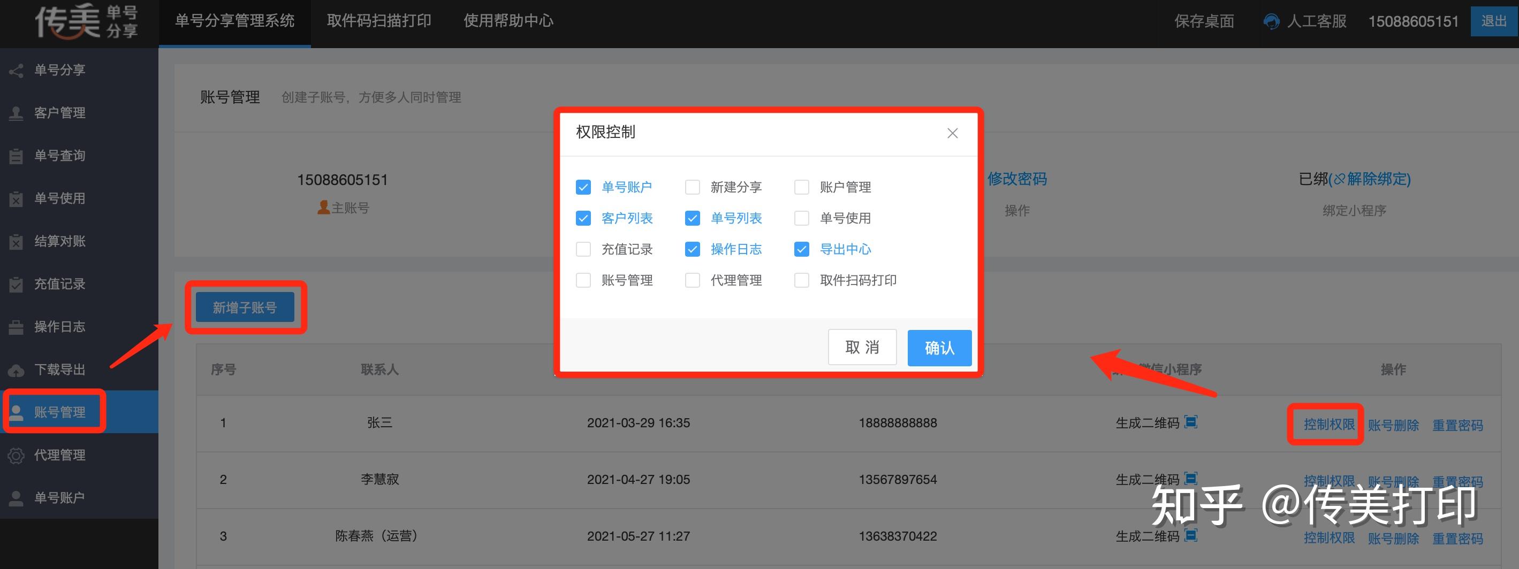Image resolution: width=1519 pixels, height=569 pixels.
Task: Check the 代理管理 permission checkbox
Action: (x=692, y=280)
